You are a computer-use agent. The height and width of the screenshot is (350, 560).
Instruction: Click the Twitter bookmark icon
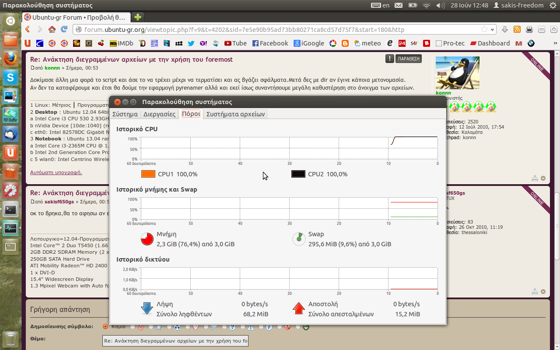[x=191, y=43]
